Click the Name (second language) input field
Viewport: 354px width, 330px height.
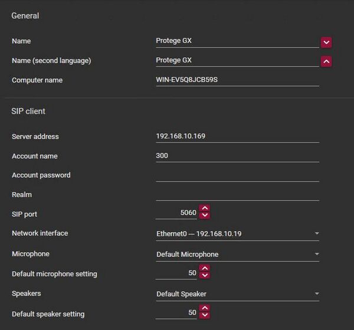pyautogui.click(x=236, y=60)
